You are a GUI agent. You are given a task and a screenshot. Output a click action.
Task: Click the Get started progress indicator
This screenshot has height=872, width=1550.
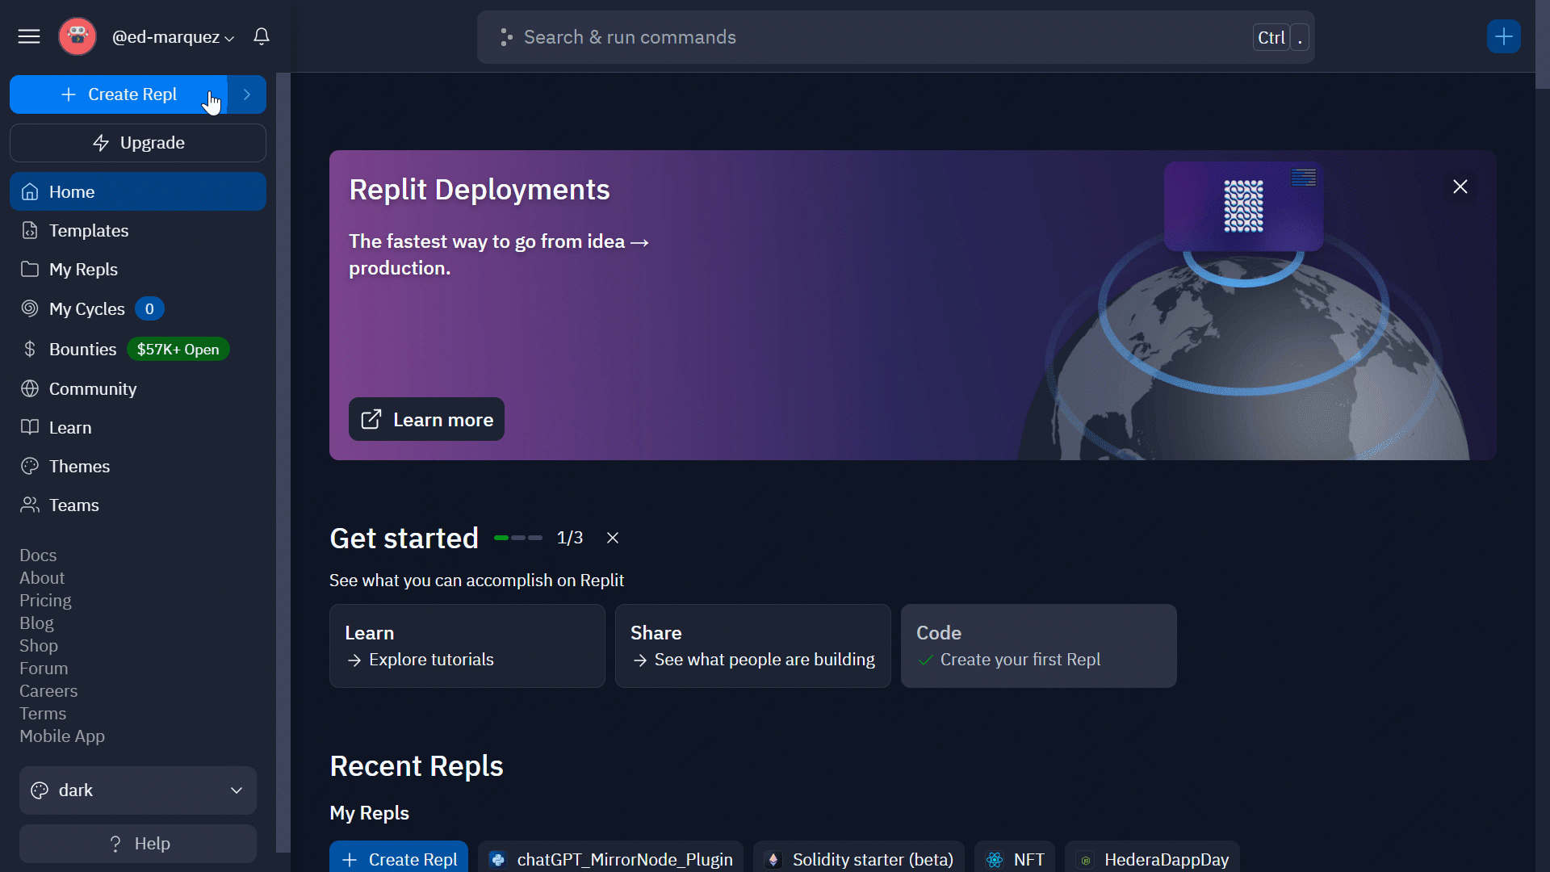click(x=517, y=538)
